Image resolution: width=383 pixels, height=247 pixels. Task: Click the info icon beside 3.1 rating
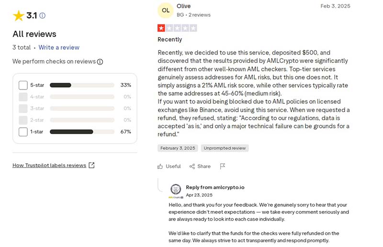point(43,16)
